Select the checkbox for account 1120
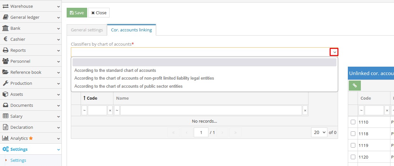 click(x=353, y=157)
